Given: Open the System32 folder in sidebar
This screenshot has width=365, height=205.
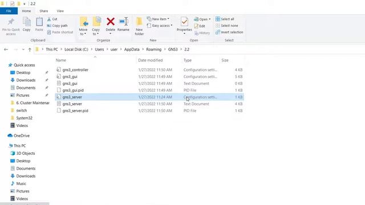Looking at the screenshot, I should [x=24, y=118].
